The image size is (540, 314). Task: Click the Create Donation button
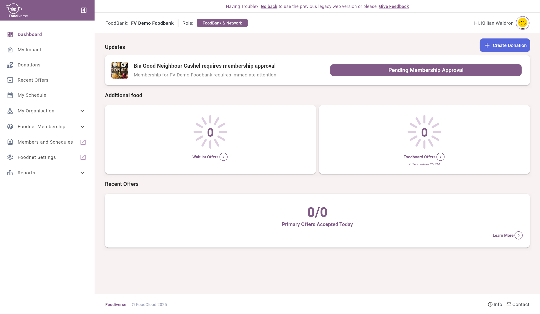tap(504, 45)
